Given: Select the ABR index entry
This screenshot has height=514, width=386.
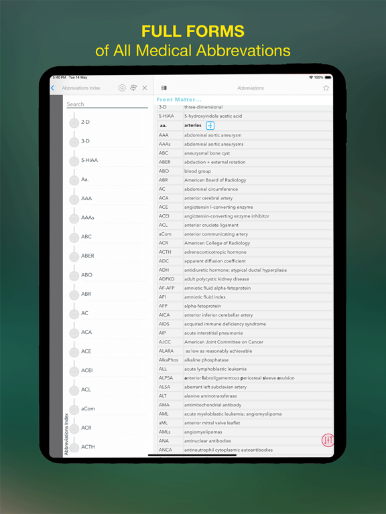Looking at the screenshot, I should pos(86,294).
